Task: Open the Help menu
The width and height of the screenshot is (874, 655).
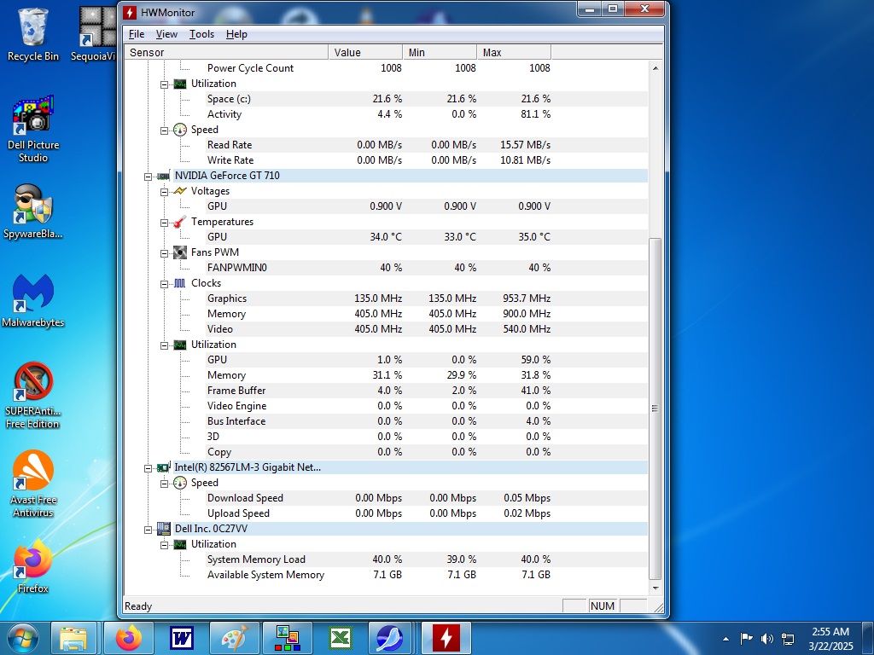Action: [236, 34]
